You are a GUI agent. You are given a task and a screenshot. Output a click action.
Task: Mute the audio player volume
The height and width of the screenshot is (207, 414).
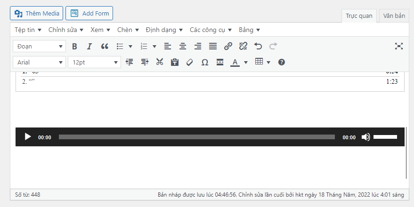click(365, 137)
